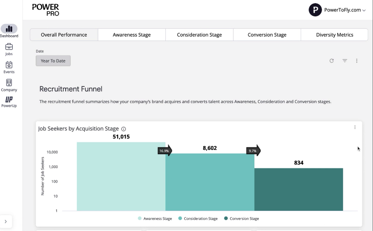Go to Jobs in the sidebar
373x231 pixels.
(9, 47)
